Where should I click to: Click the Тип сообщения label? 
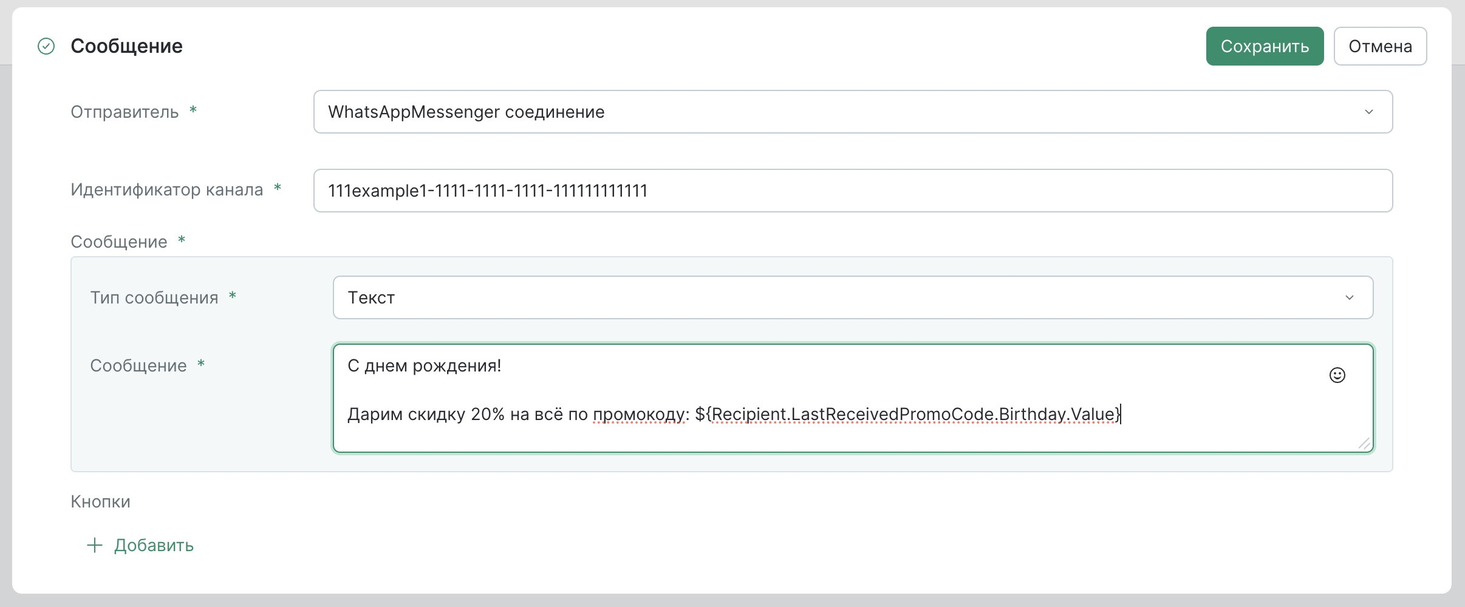pos(154,297)
